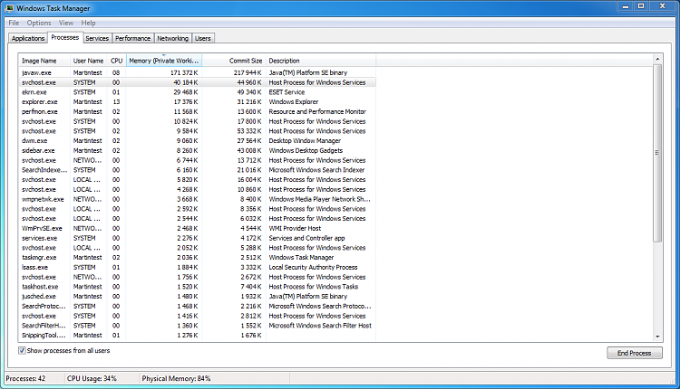Select the javaw.exe process row
Image resolution: width=680 pixels, height=389 pixels.
click(x=198, y=72)
